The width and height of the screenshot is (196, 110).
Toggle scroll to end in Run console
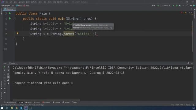8,77
